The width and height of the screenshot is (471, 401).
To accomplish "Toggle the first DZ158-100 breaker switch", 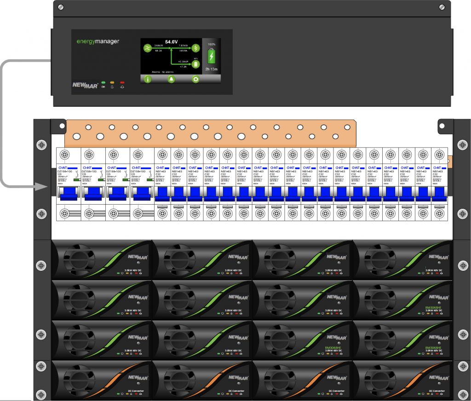I will pos(69,193).
